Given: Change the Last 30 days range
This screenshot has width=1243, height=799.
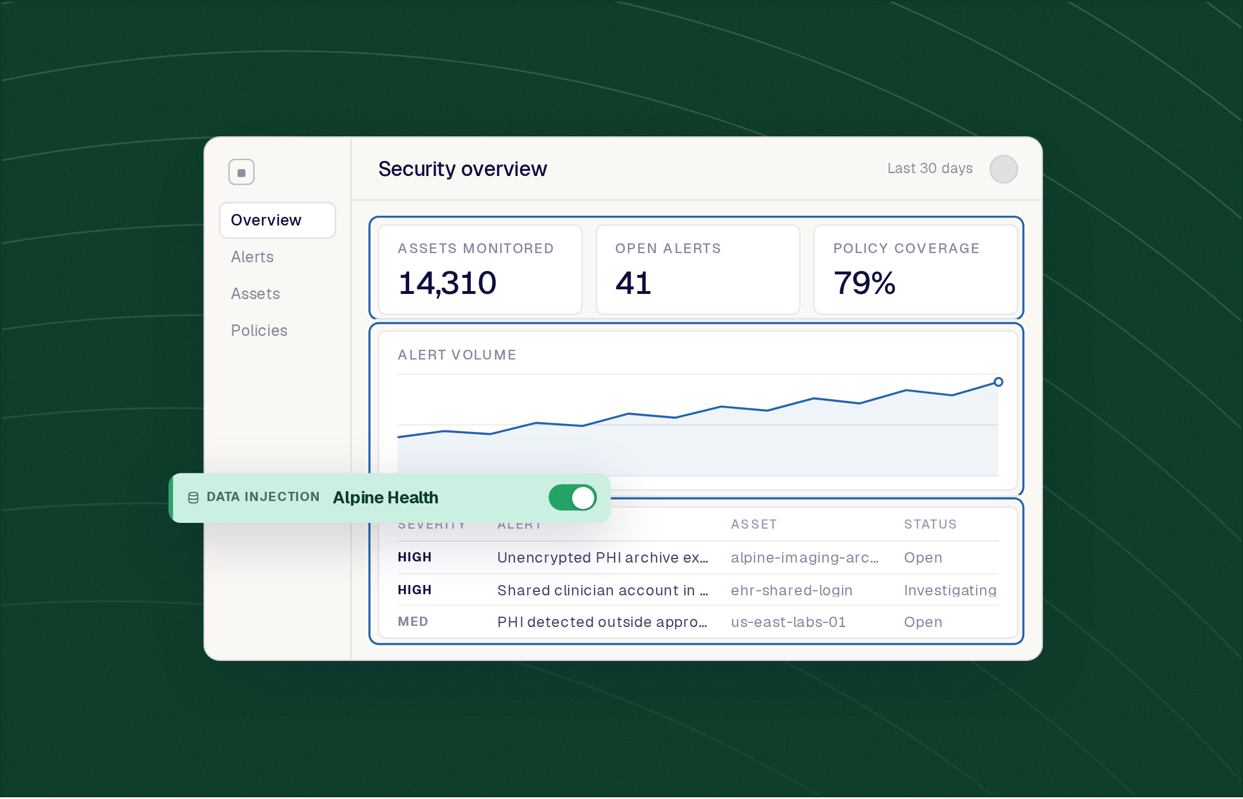Looking at the screenshot, I should click(x=930, y=169).
